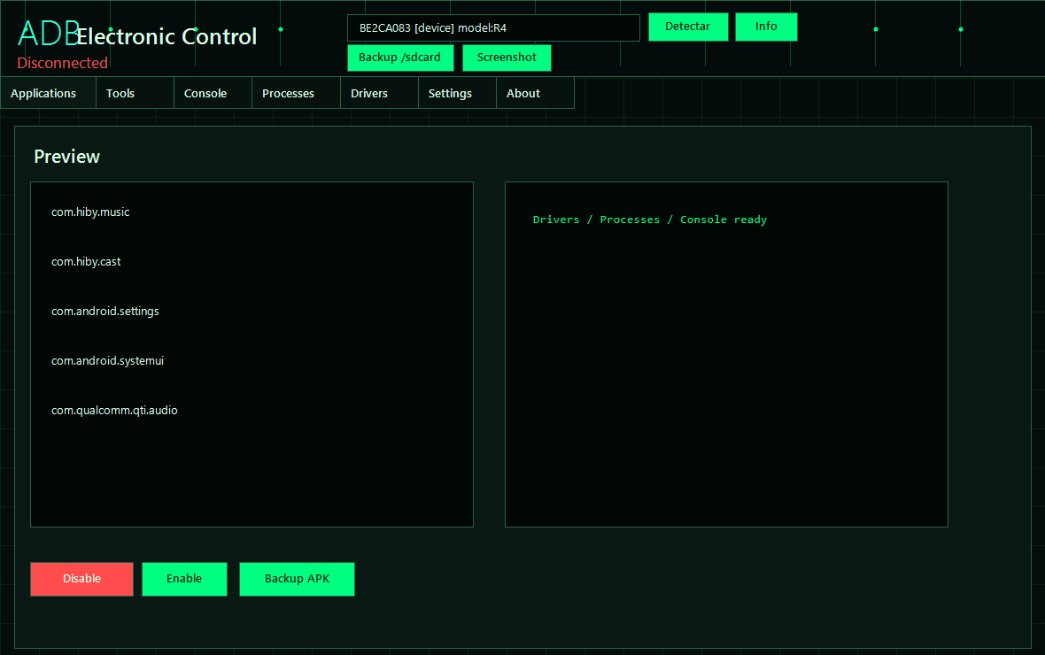Screen dimensions: 1045x655
Task: Open the Settings tab
Action: [x=457, y=93]
